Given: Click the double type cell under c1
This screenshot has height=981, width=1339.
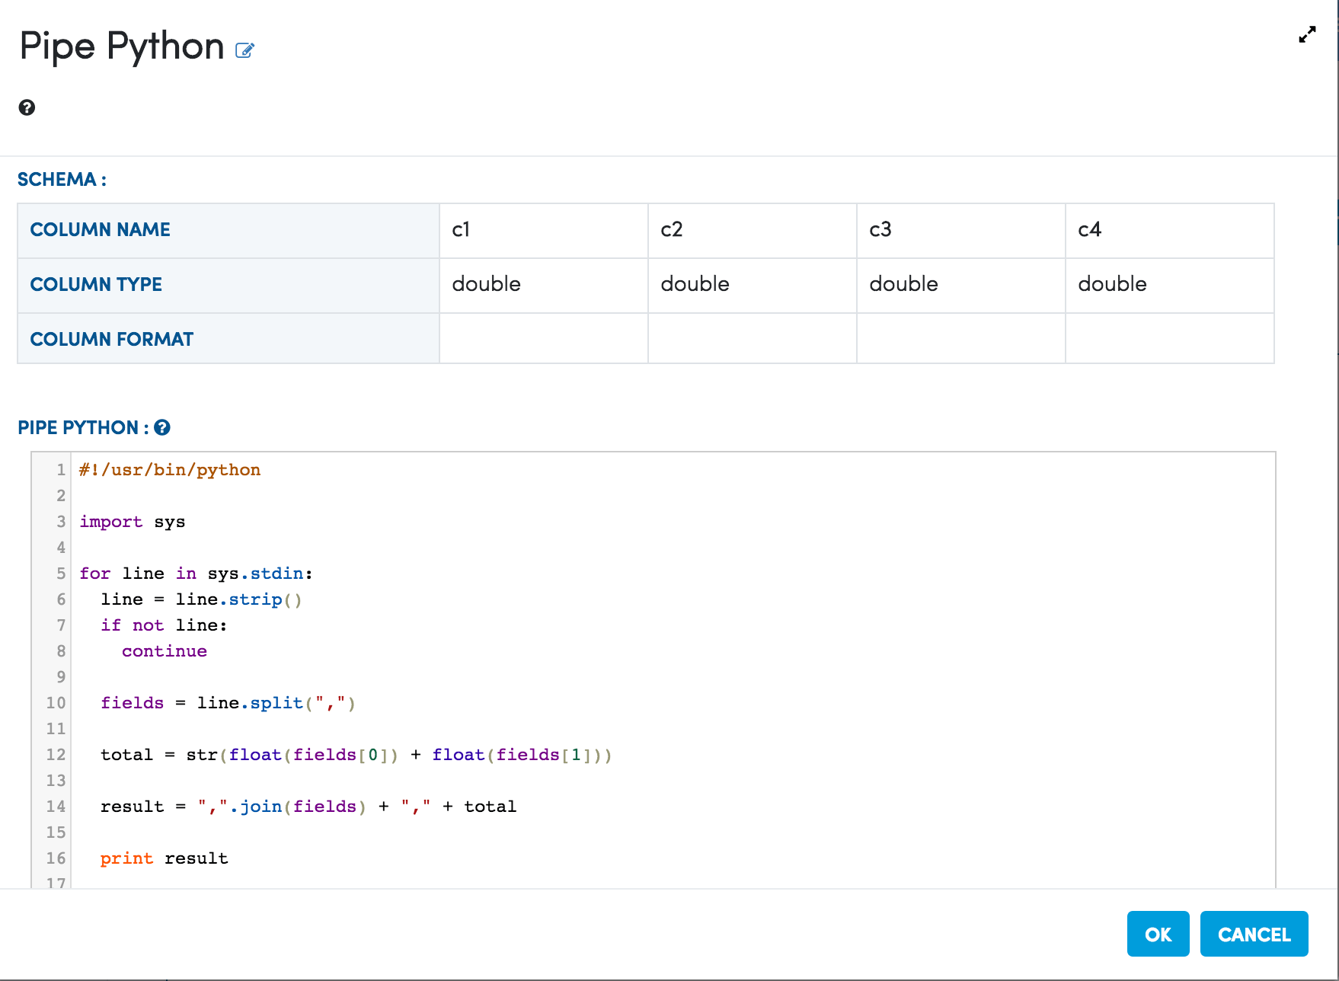Looking at the screenshot, I should tap(543, 285).
